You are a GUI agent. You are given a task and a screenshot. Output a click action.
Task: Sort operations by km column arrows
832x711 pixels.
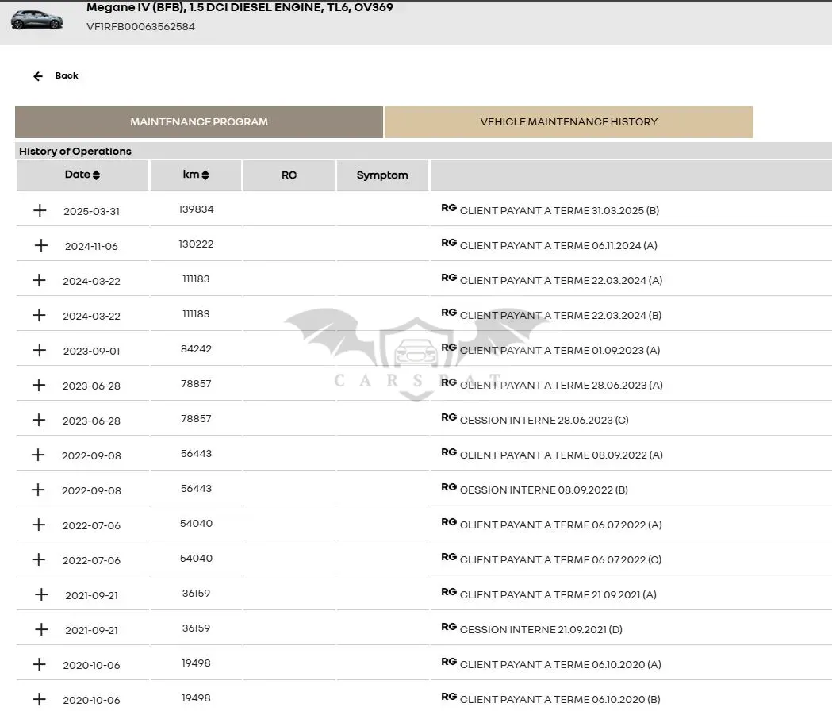point(205,175)
